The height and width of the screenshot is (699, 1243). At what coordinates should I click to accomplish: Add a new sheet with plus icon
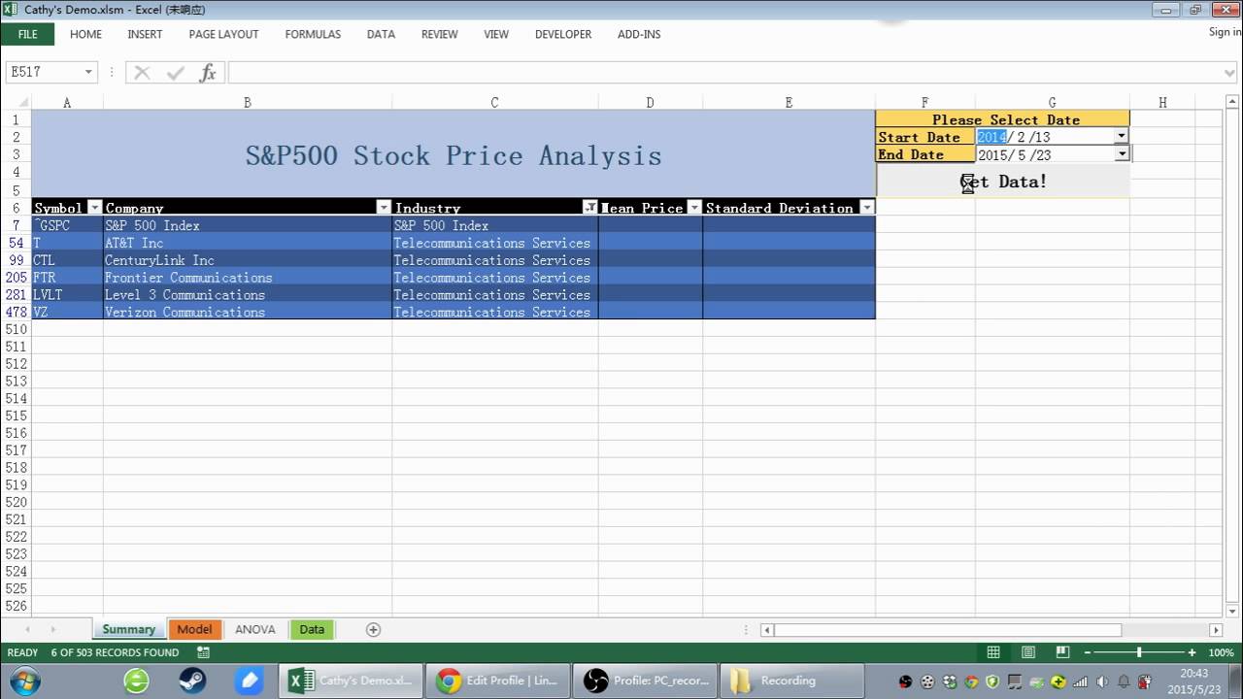point(373,629)
